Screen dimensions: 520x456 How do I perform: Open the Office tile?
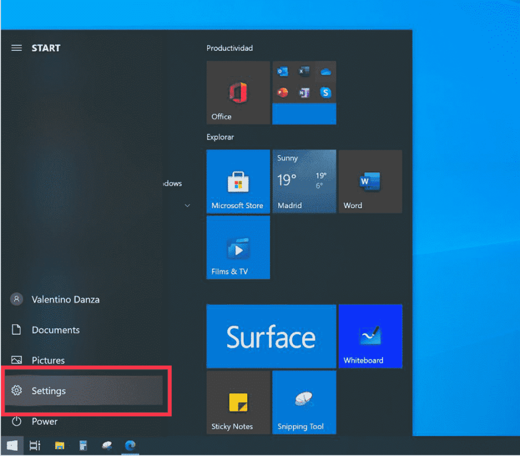[238, 92]
